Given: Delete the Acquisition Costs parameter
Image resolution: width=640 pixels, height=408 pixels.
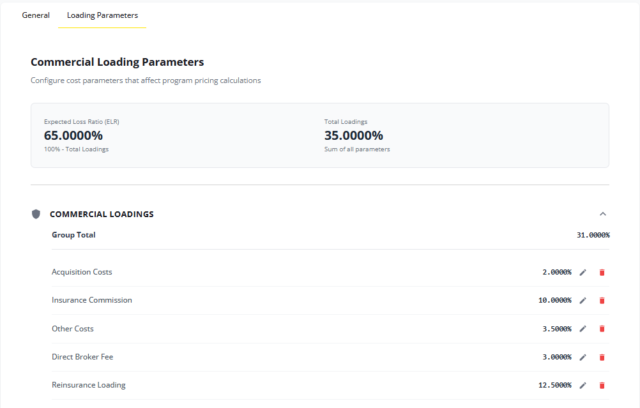Looking at the screenshot, I should click(602, 273).
